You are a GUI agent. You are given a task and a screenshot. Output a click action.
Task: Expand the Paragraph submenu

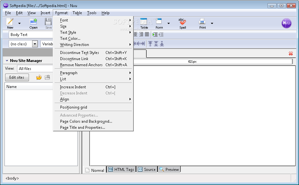pos(93,73)
